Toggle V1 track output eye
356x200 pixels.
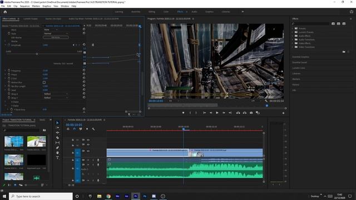pyautogui.click(x=88, y=151)
